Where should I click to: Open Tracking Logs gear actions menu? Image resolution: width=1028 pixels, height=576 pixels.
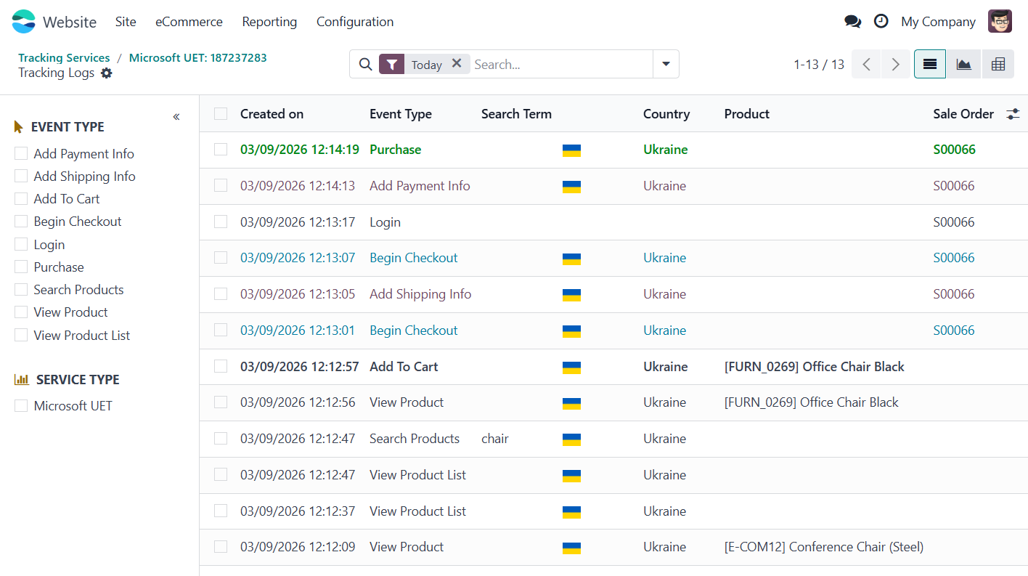[107, 73]
